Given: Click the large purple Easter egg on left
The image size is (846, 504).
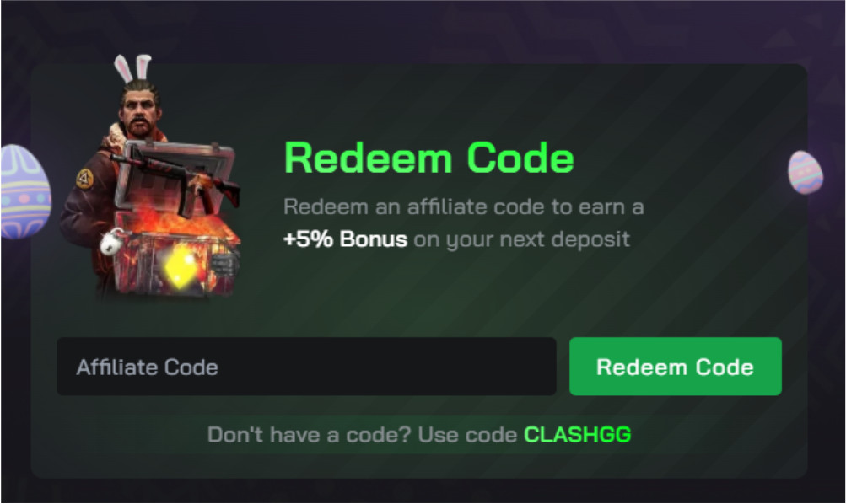Looking at the screenshot, I should tap(25, 191).
